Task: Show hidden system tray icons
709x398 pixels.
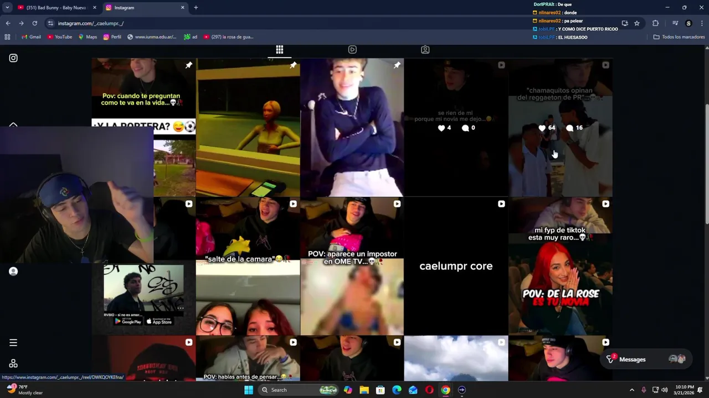Action: click(x=632, y=390)
